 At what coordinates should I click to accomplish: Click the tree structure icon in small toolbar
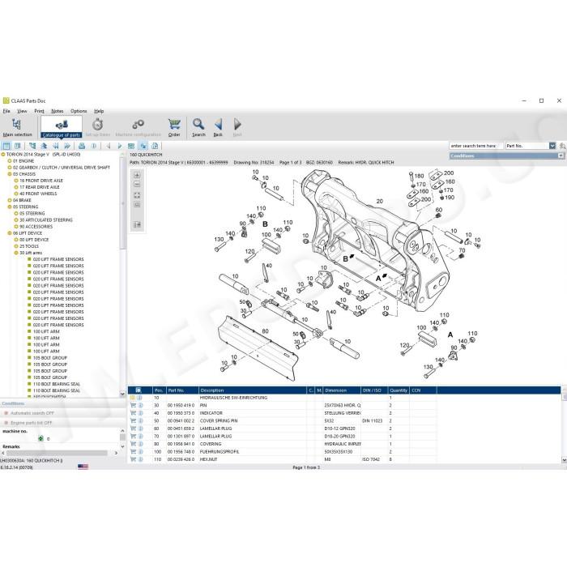[32, 146]
